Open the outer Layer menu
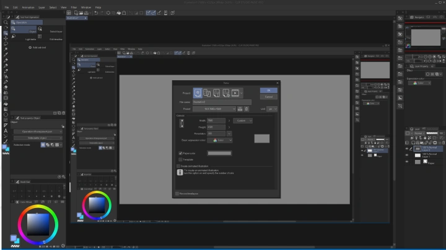The height and width of the screenshot is (250, 446). 42,7
